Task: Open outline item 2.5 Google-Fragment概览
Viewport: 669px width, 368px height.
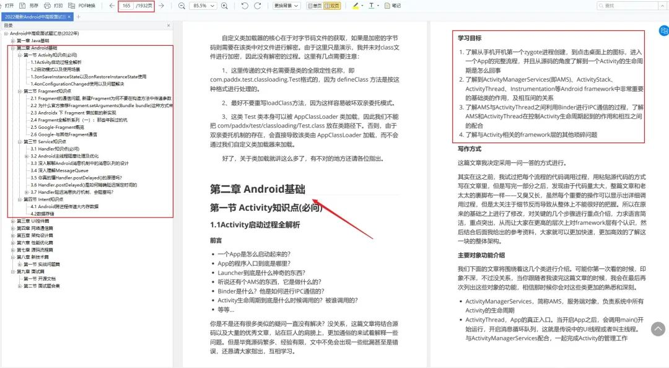Action: 57,127
